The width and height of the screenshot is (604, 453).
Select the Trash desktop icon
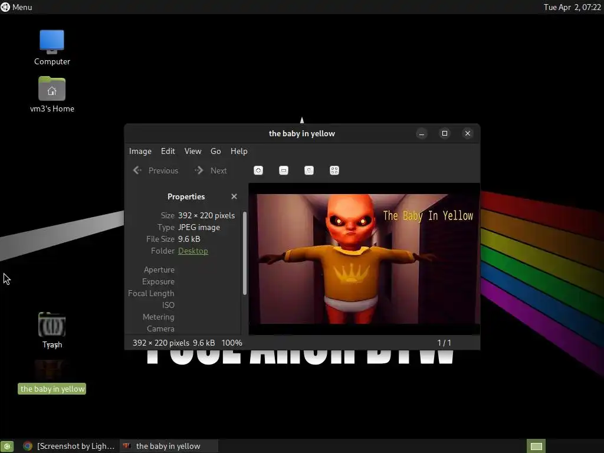click(52, 330)
